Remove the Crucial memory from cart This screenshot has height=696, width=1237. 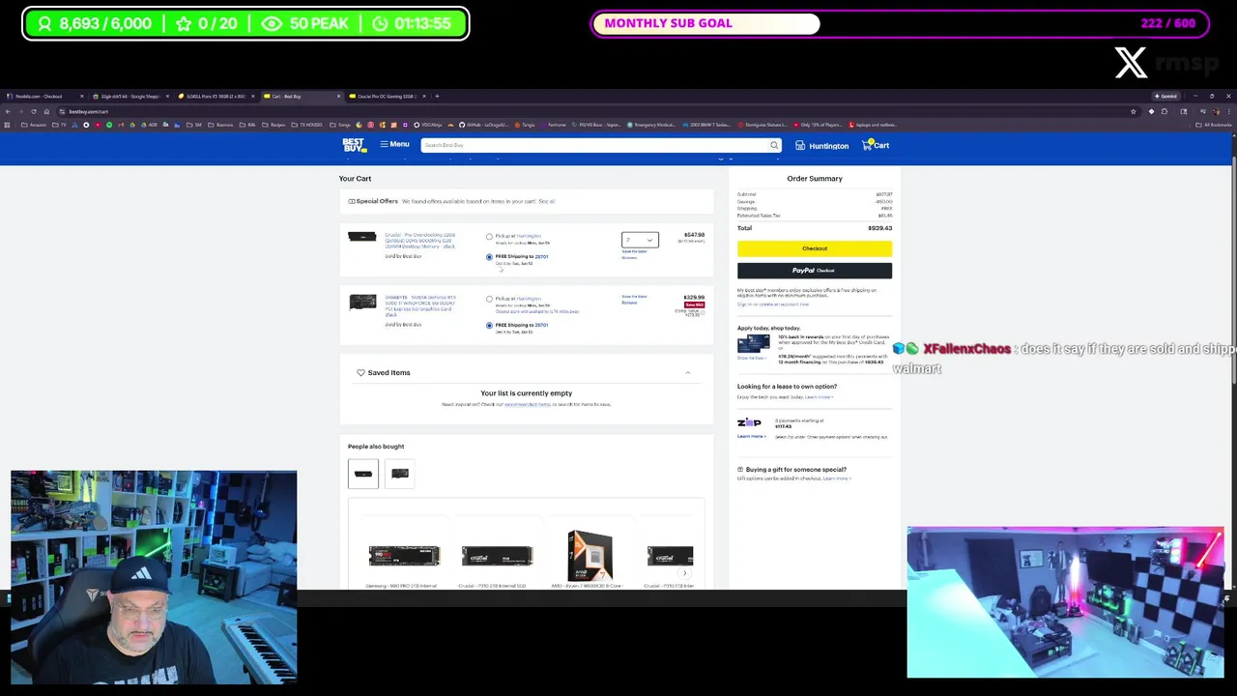[x=629, y=258]
